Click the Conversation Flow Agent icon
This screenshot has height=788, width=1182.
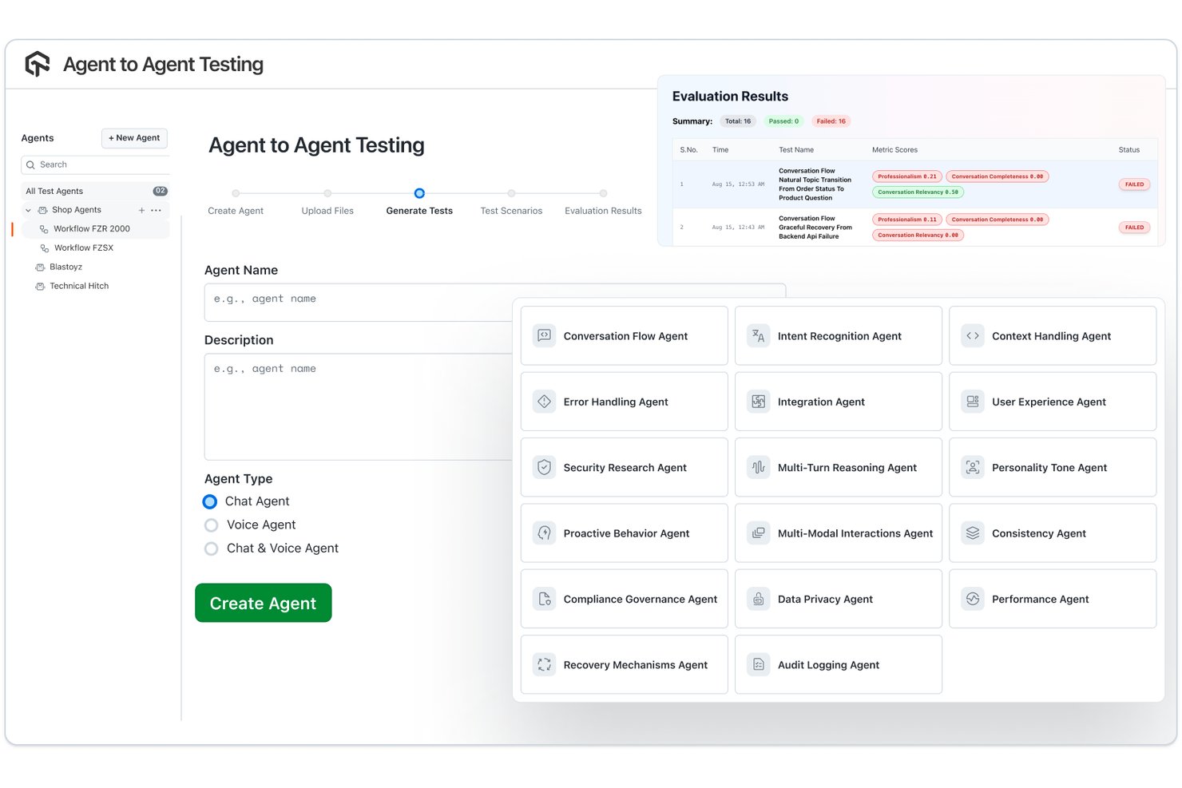click(545, 336)
